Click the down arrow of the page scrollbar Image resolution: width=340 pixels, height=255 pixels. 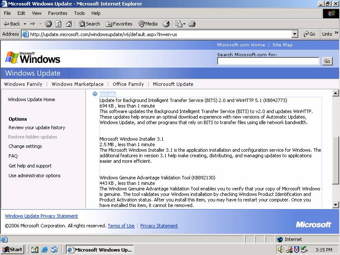point(335,205)
